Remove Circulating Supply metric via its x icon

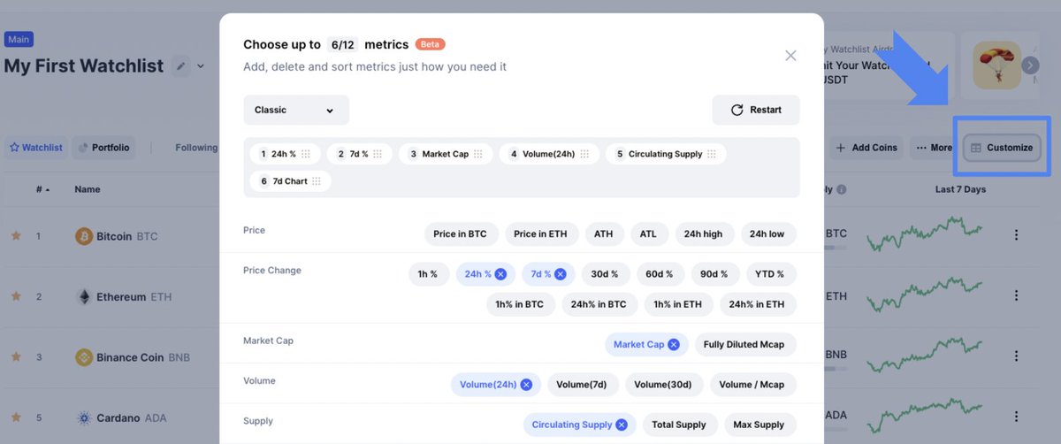click(622, 425)
